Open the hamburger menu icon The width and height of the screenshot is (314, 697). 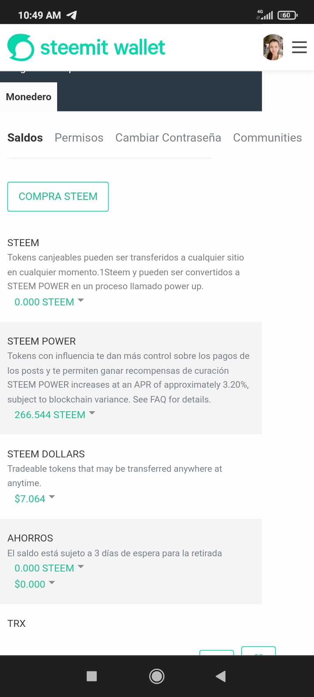pyautogui.click(x=299, y=47)
